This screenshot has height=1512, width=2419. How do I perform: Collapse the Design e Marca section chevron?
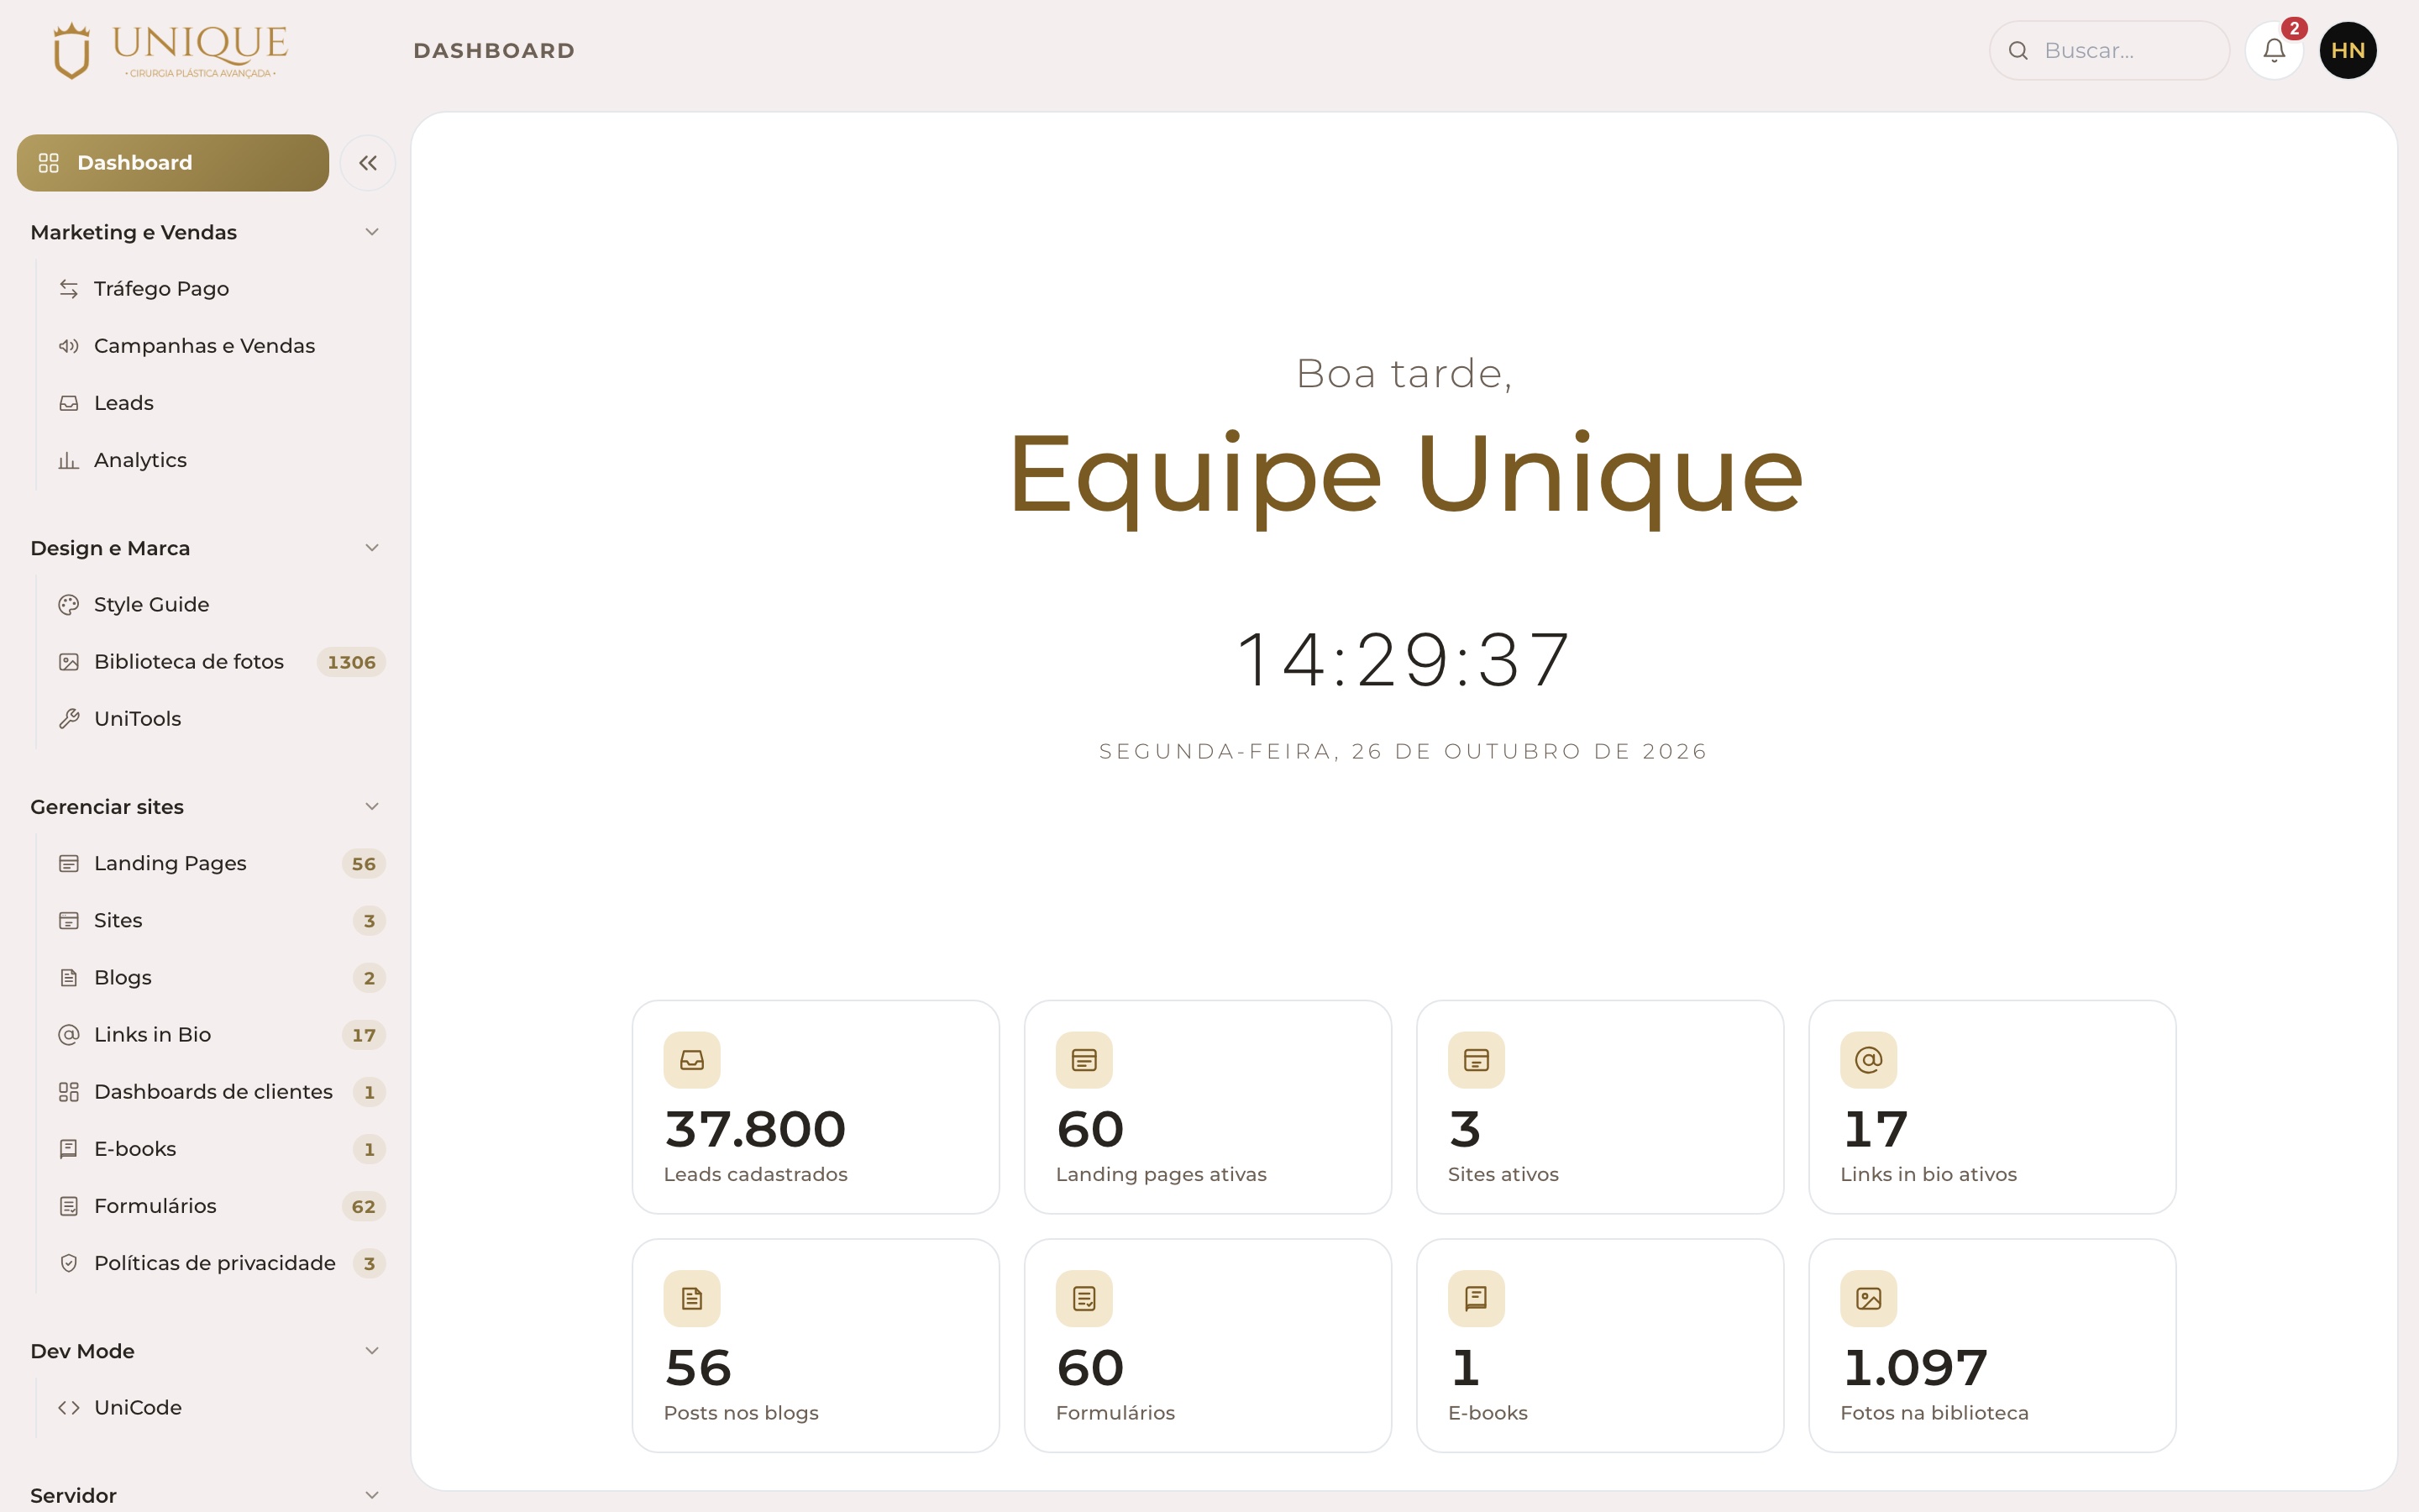click(x=372, y=548)
